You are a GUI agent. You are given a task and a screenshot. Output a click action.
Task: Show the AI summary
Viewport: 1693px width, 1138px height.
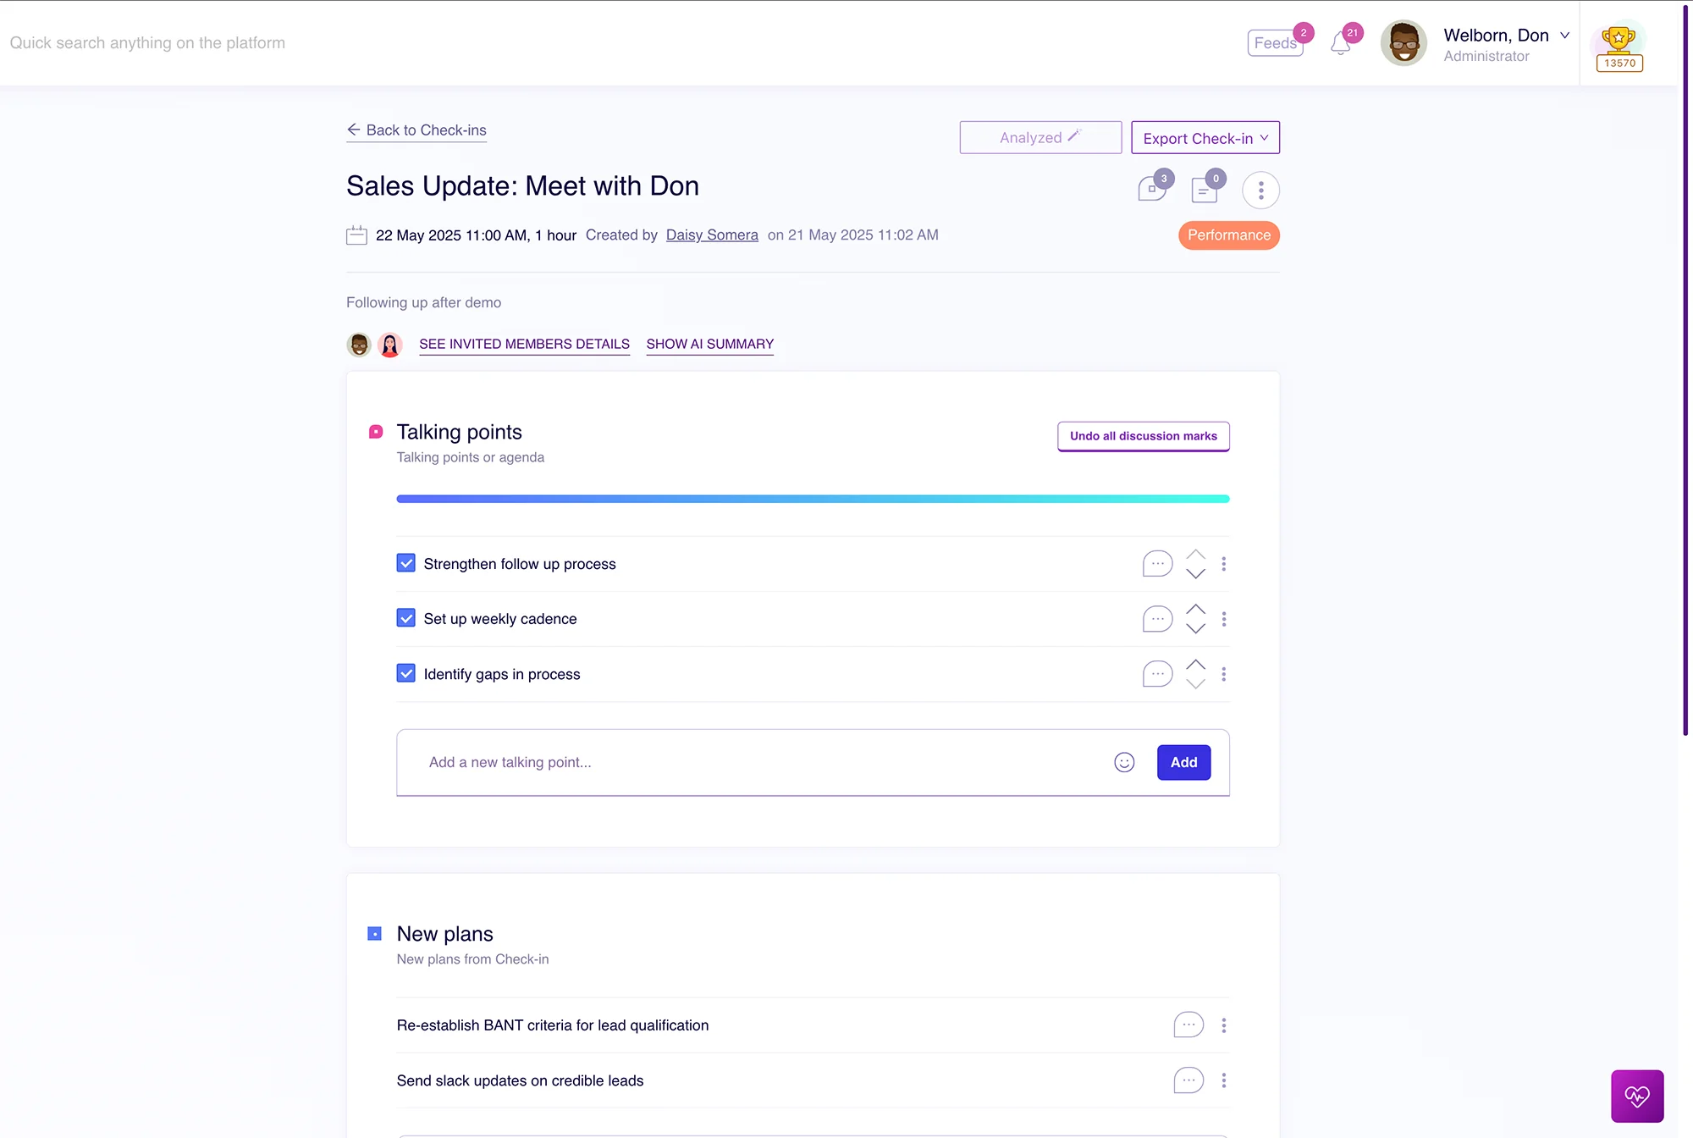point(710,344)
